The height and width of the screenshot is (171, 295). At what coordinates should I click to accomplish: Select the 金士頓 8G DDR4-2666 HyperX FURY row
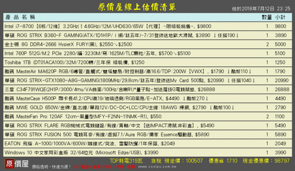(147, 44)
